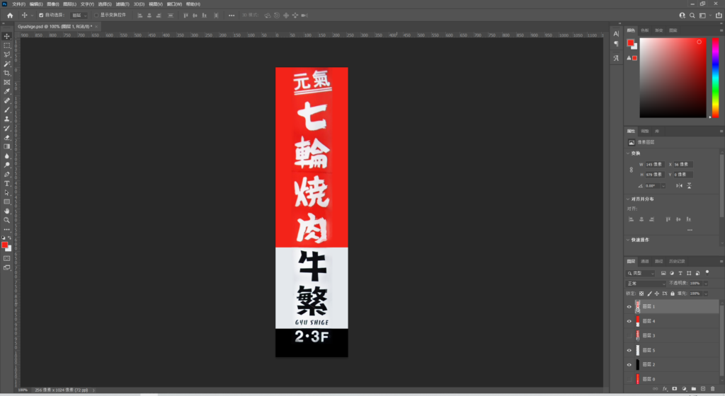Click the align top edges icon in the options bar
Image resolution: width=725 pixels, height=396 pixels.
pyautogui.click(x=185, y=16)
